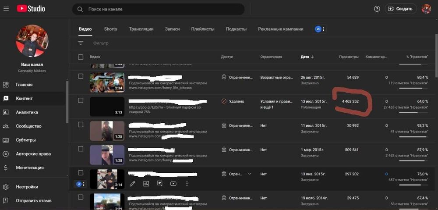Check the 13 июл. 2015 video checkbox
The image size is (438, 210).
(81, 100)
